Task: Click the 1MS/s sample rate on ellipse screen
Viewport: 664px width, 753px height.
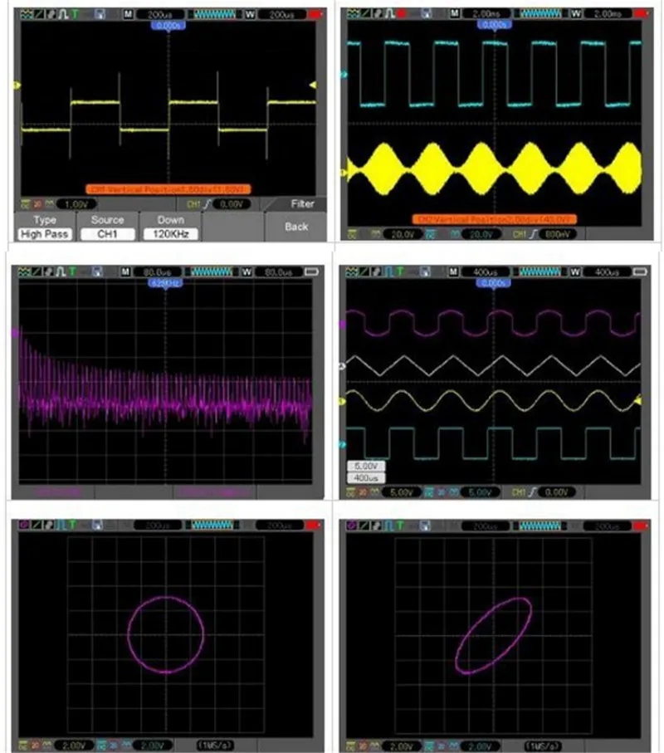Action: (x=543, y=746)
